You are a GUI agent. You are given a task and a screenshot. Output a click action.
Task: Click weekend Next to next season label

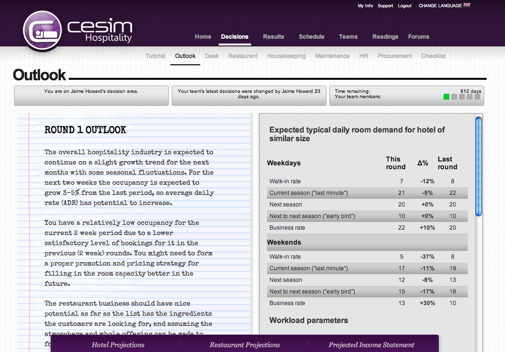click(312, 292)
